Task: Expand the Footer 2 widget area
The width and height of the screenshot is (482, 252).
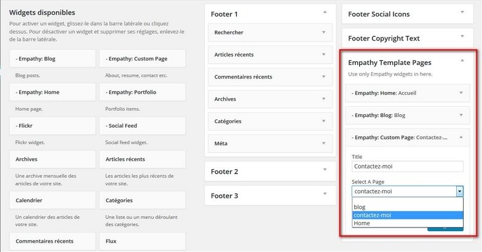Action: click(324, 171)
